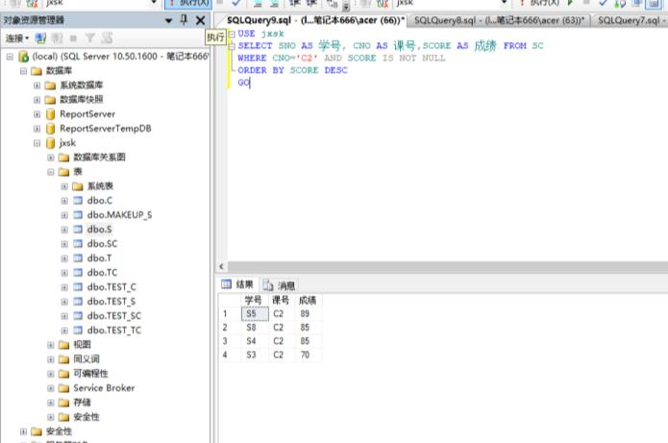Select the 安全性 folder under jxsk

point(87,417)
